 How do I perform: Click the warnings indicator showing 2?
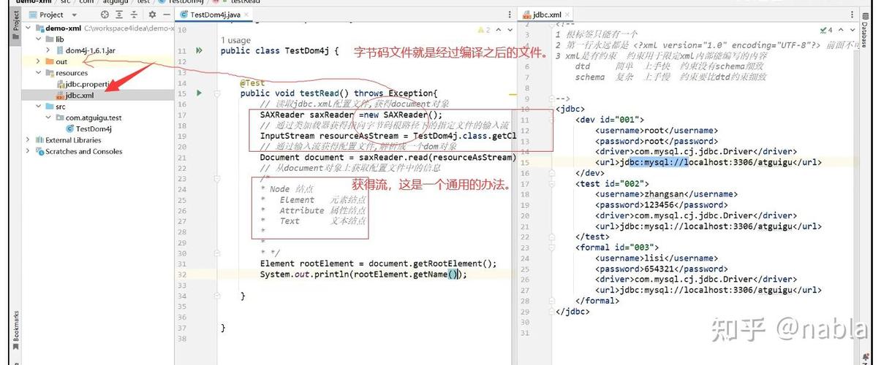coord(485,30)
